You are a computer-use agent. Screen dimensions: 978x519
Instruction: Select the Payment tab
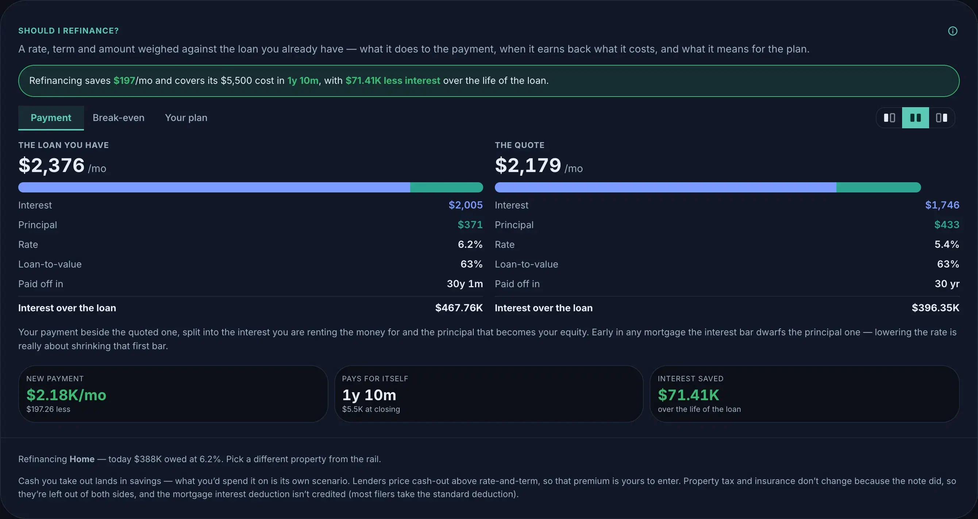(51, 118)
